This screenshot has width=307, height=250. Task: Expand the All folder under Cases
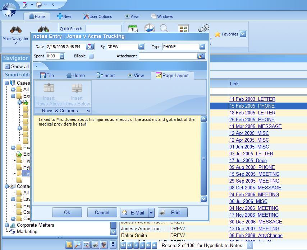pos(13,89)
